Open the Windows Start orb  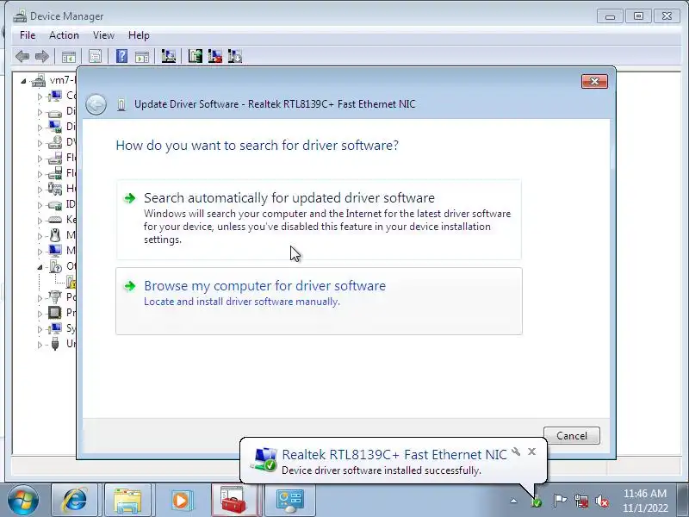tap(23, 501)
